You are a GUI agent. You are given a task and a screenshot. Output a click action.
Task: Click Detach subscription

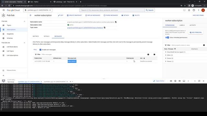(125, 15)
